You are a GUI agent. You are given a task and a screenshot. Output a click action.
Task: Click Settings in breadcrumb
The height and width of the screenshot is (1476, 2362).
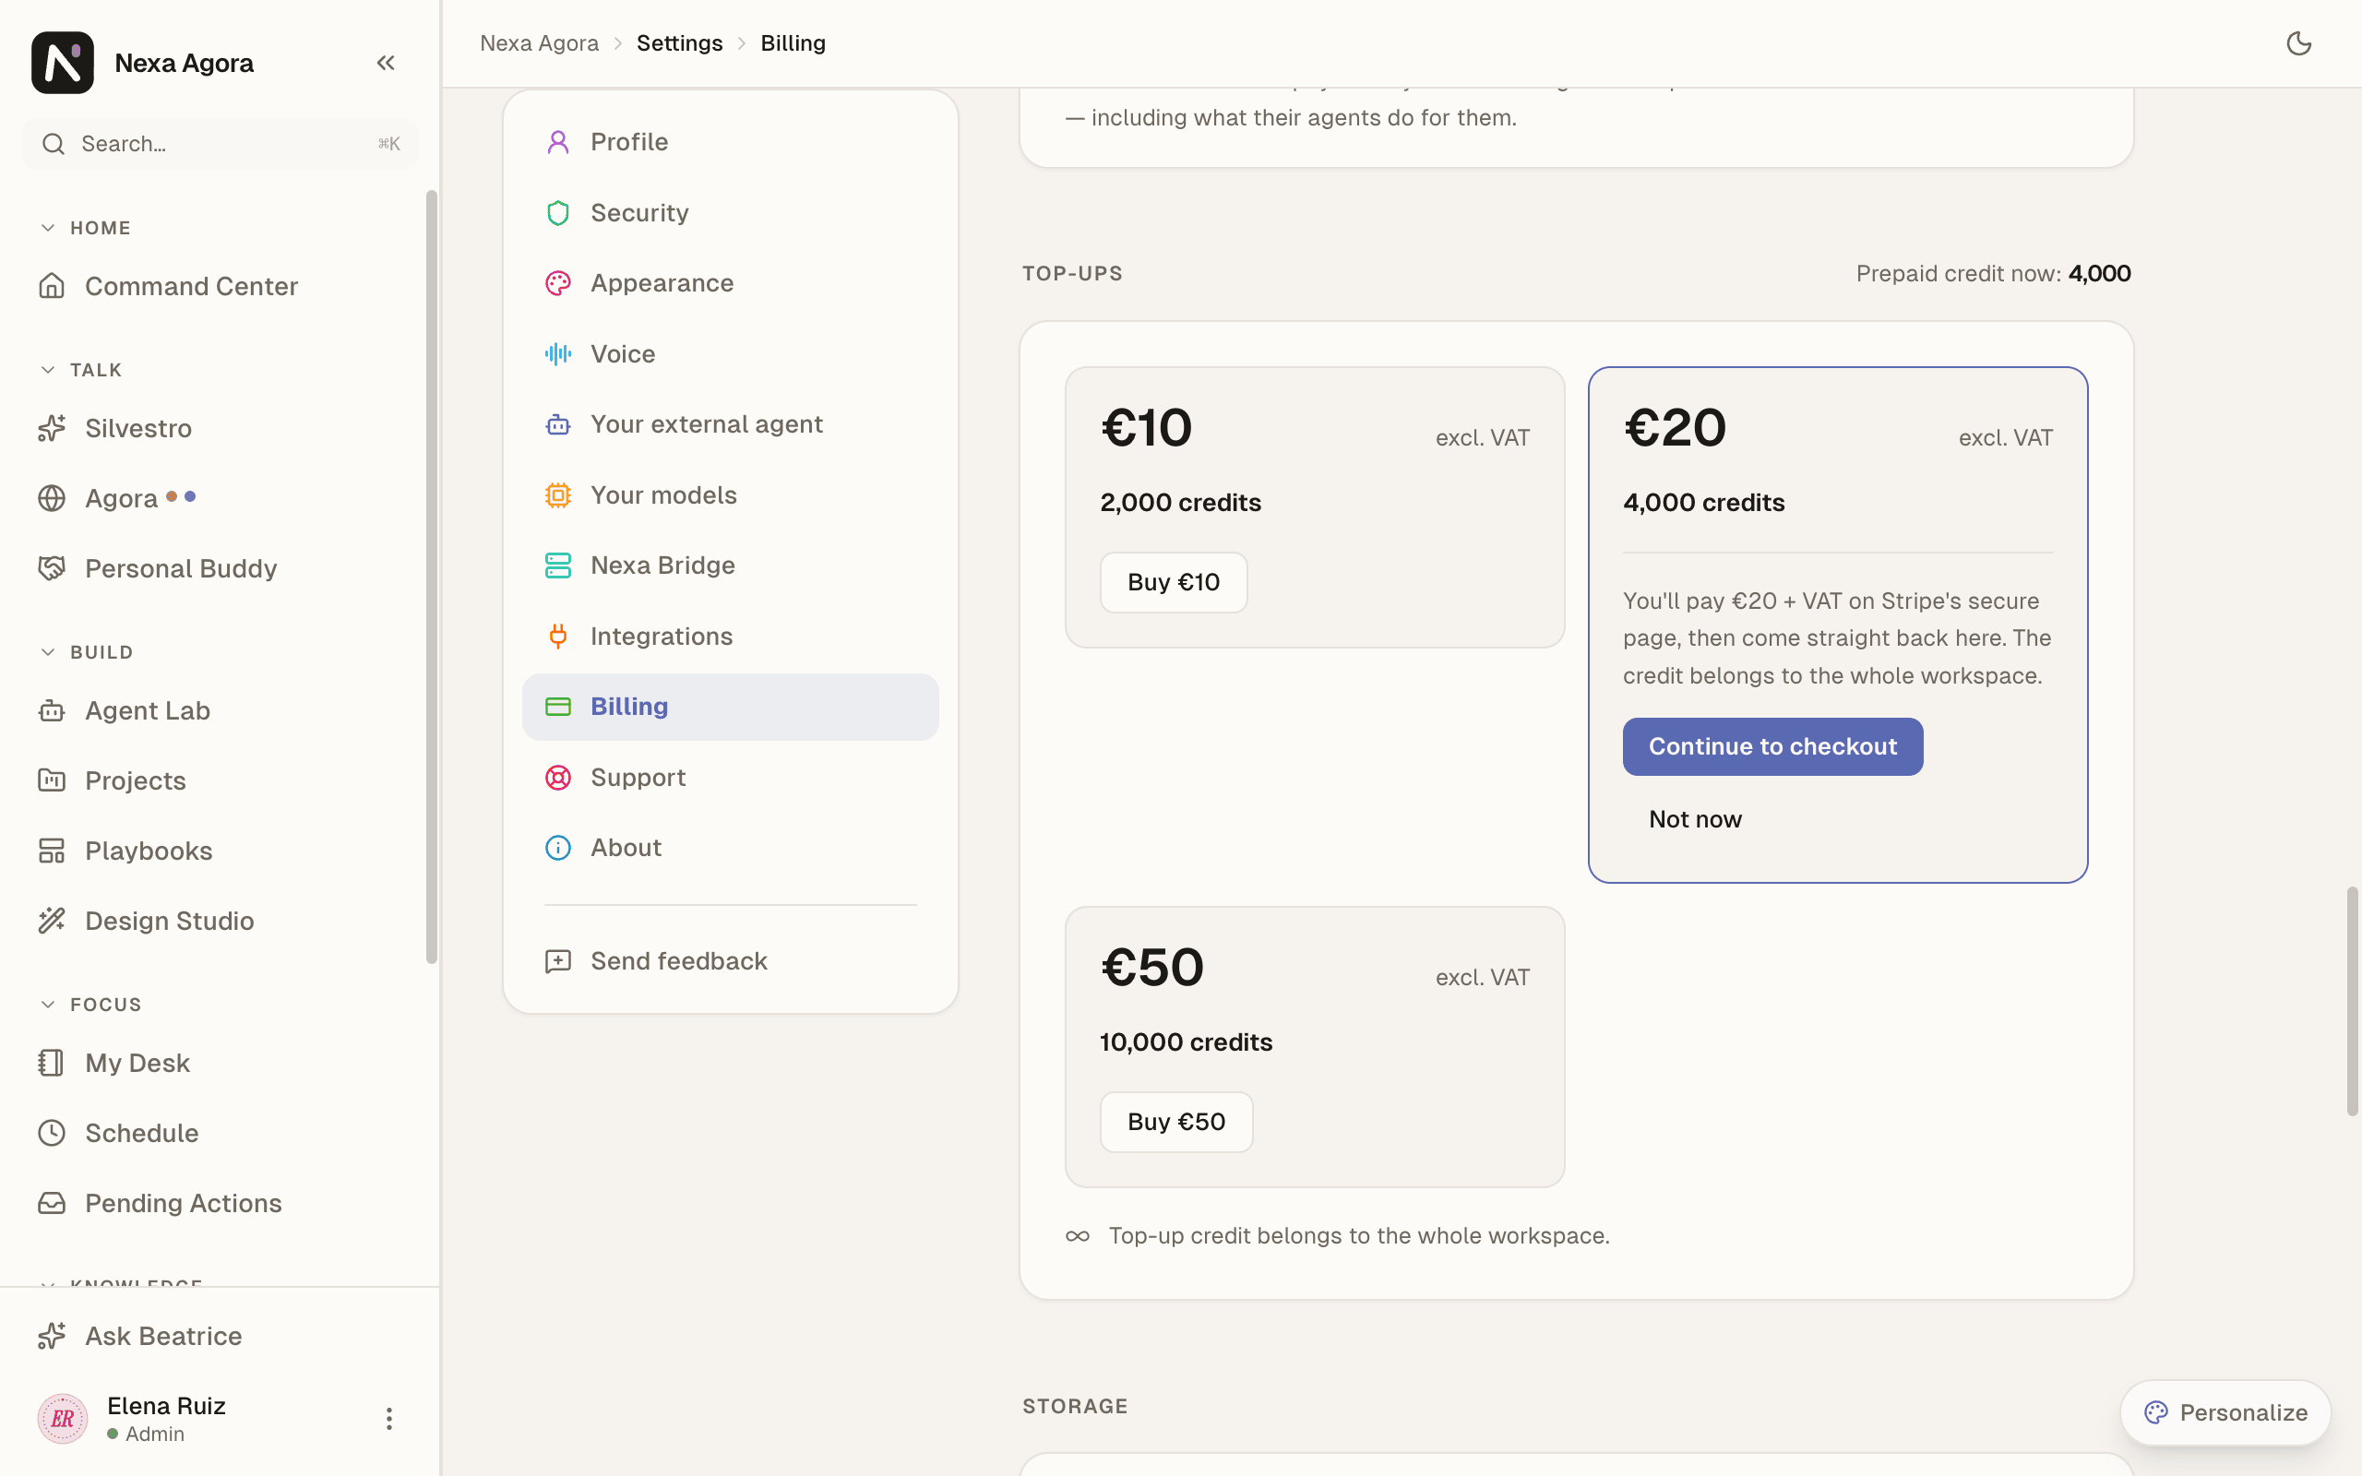click(x=679, y=43)
